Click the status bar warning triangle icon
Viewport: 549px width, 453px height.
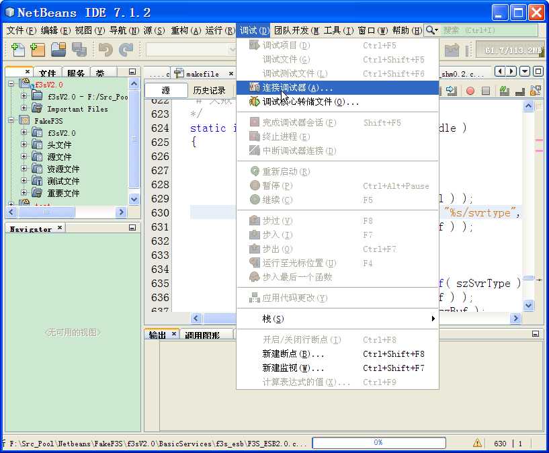tap(477, 443)
